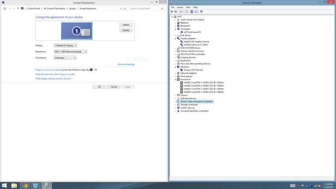336x189 pixels.
Task: Open the Display dropdown
Action: point(66,45)
